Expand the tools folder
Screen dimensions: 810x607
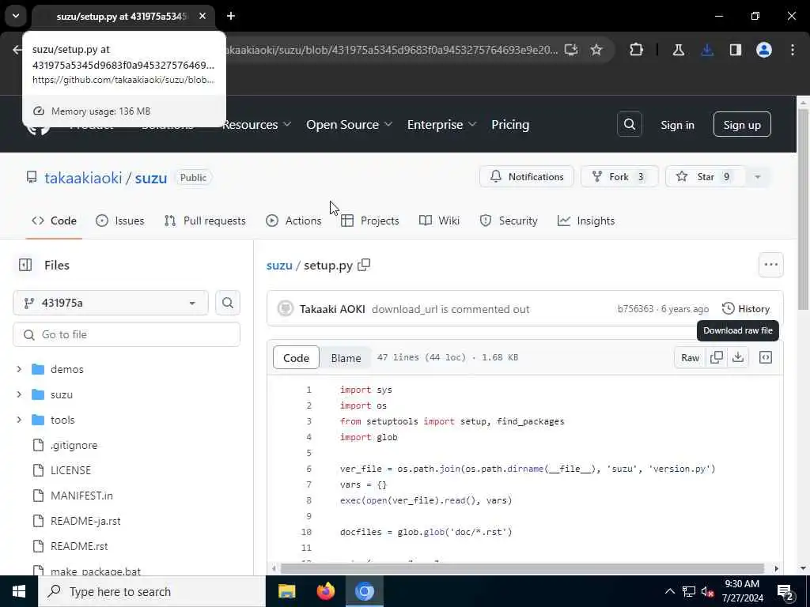coord(19,420)
